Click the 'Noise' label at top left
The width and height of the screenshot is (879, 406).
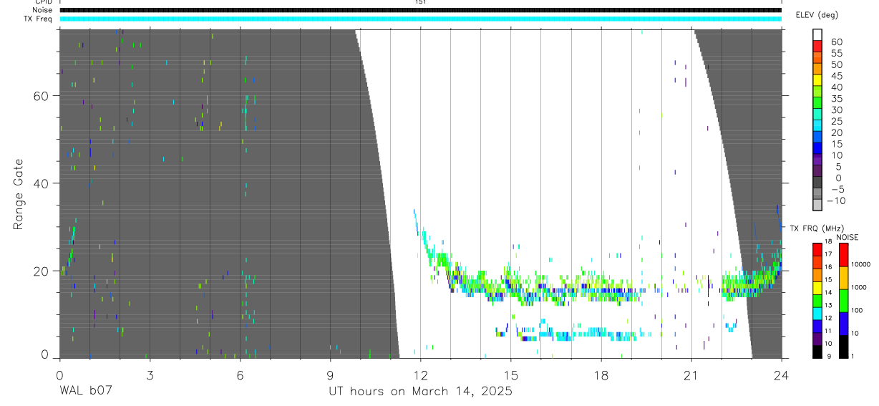tap(41, 10)
